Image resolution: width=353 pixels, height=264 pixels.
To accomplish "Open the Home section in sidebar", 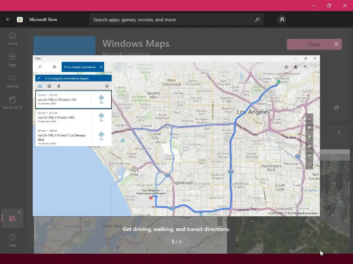I will [x=12, y=38].
